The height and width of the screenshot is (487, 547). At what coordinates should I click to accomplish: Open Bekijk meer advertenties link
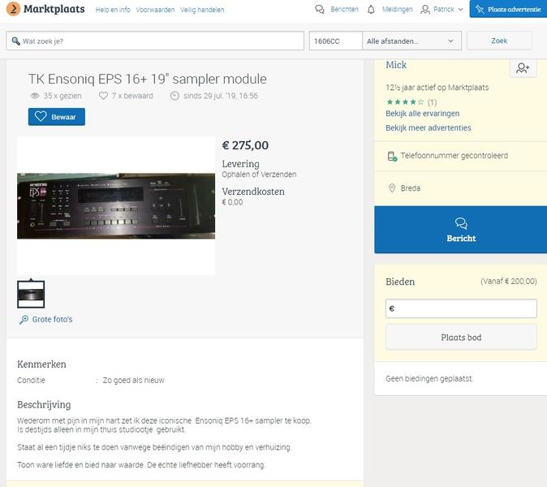[429, 128]
